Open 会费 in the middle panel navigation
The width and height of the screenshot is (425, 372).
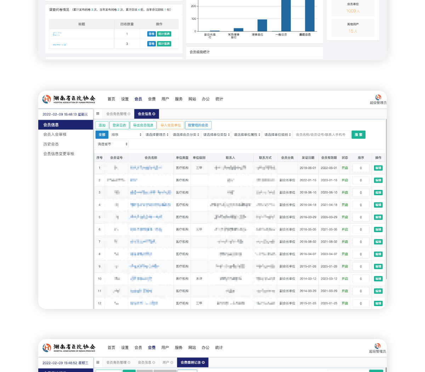[152, 99]
